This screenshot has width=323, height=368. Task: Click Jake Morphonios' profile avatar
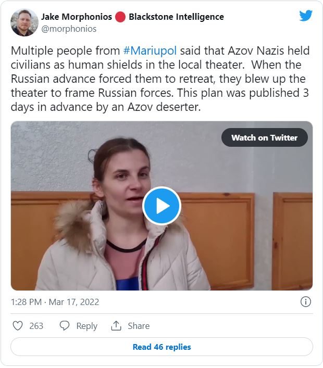[24, 22]
